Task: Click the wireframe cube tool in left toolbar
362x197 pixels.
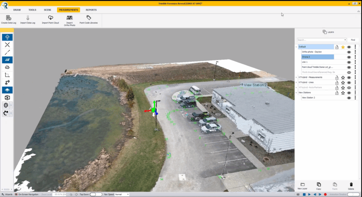Action: coord(7,98)
